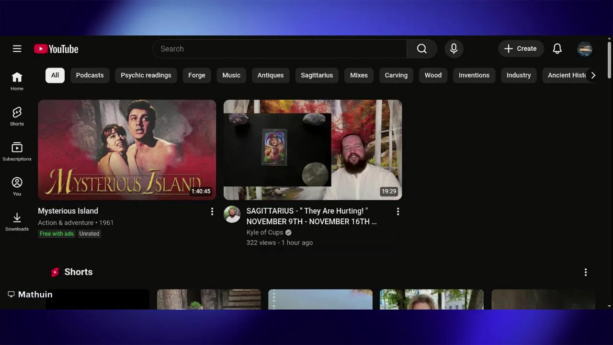Click the search magnifier button
Screen dimensions: 613x345
[421, 49]
